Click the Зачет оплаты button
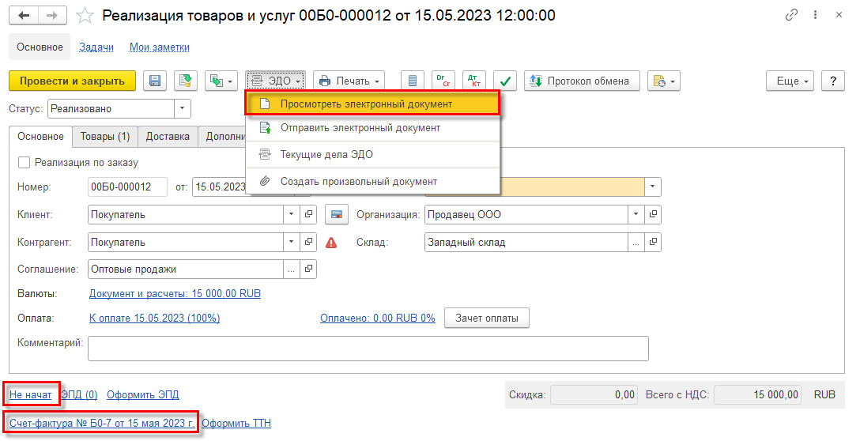Image resolution: width=860 pixels, height=441 pixels. pos(486,318)
